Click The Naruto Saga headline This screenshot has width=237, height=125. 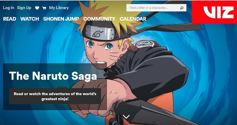53,76
